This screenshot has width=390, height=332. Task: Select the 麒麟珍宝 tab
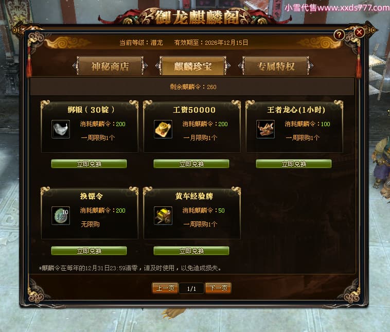pos(193,66)
